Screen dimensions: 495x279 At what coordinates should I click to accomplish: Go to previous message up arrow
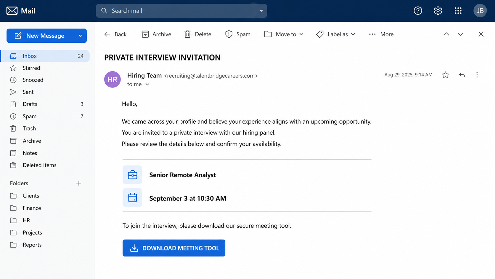446,34
